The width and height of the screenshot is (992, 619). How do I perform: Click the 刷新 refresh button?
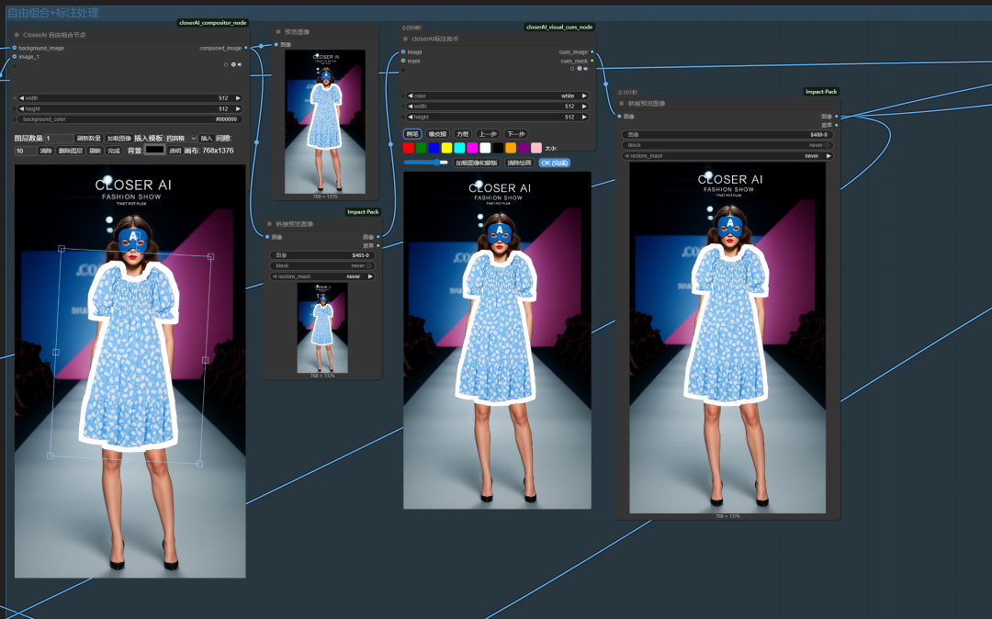pyautogui.click(x=95, y=151)
